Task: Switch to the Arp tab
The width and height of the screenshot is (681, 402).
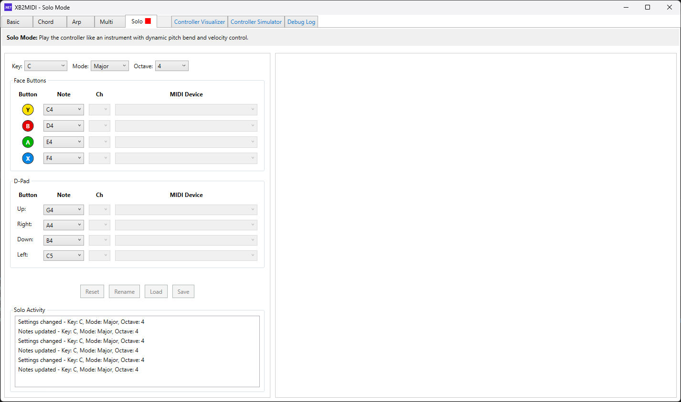Action: point(76,22)
